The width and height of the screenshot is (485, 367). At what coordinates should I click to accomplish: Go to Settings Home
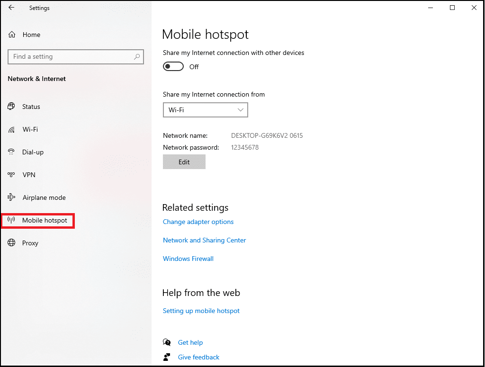[31, 35]
